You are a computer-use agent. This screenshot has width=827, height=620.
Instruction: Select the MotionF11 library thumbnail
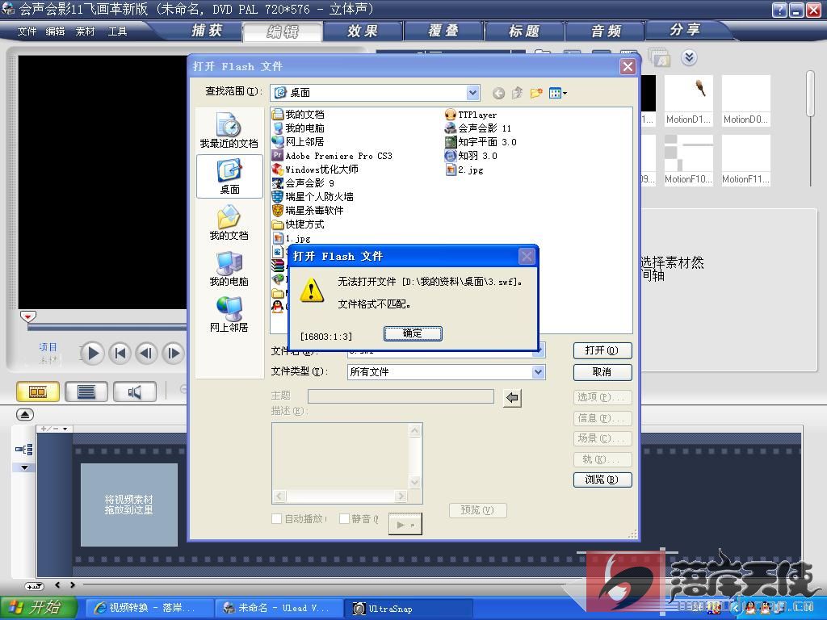coord(745,160)
